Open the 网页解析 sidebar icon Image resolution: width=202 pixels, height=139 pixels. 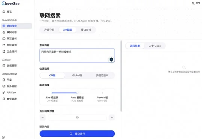click(x=4, y=38)
